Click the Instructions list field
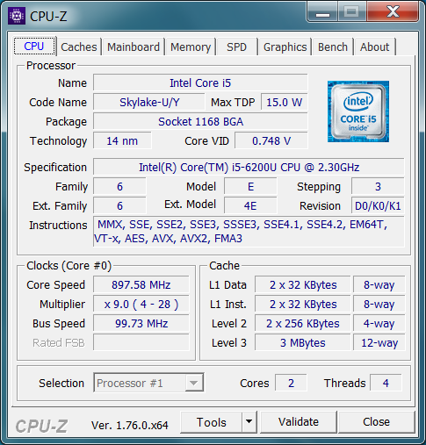Screen dimensions: 426x445 249,232
